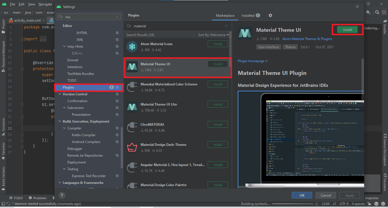Collapse the Inlay Hints tree node
This screenshot has height=208, width=388.
pyautogui.click(x=64, y=47)
